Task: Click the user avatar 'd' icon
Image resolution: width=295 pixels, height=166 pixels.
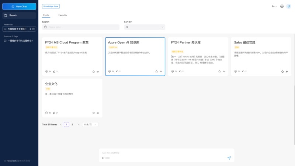Action: (x=288, y=6)
